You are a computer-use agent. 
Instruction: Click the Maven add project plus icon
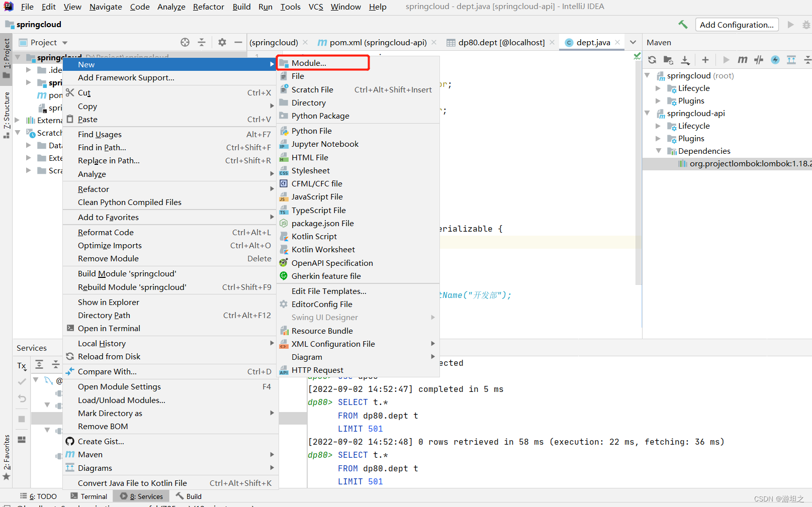click(x=705, y=60)
